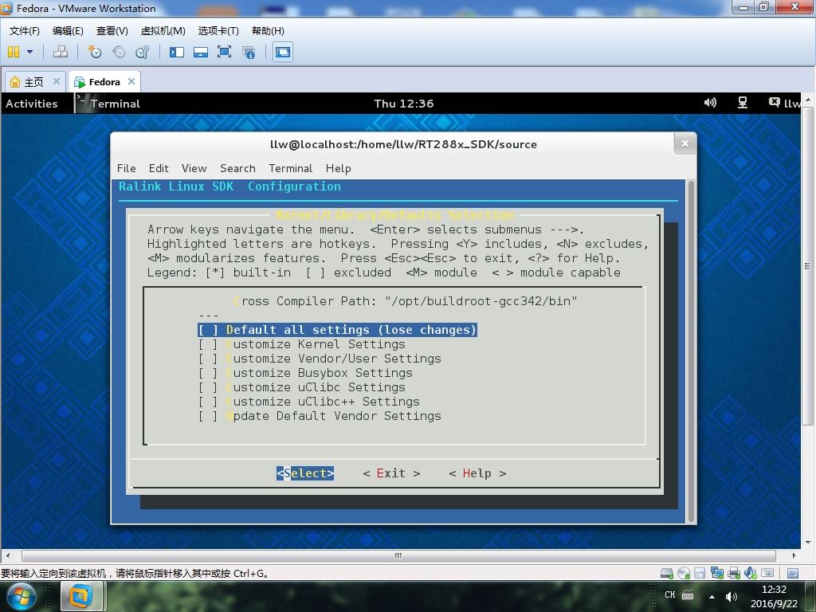Click the < Help > button
816x612 pixels.
[477, 473]
